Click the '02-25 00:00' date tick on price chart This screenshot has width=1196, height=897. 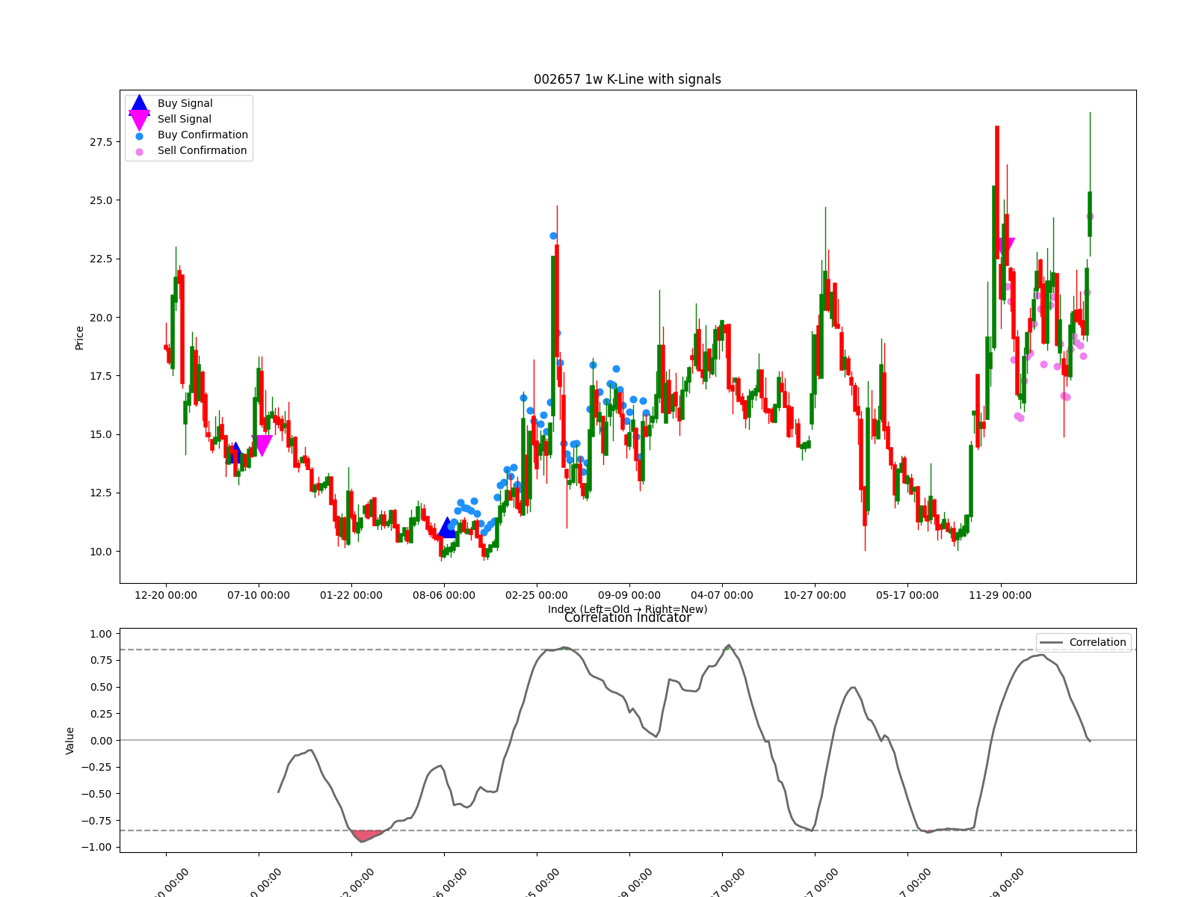[x=537, y=595]
